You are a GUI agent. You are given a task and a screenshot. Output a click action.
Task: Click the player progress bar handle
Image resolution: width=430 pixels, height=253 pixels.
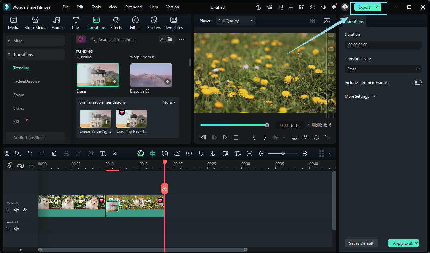click(267, 125)
